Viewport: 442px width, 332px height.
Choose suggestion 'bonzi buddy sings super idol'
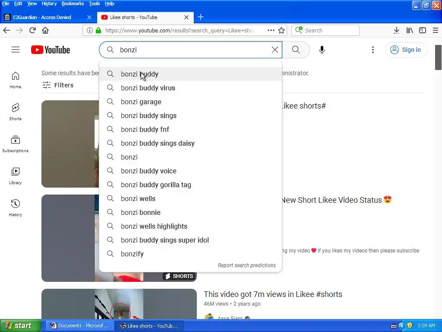point(190,240)
